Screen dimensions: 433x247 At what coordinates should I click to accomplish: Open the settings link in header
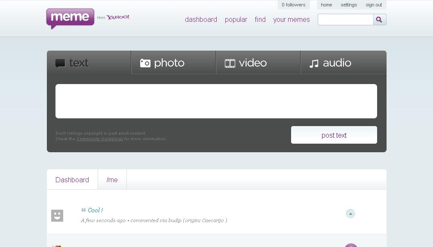coord(349,5)
